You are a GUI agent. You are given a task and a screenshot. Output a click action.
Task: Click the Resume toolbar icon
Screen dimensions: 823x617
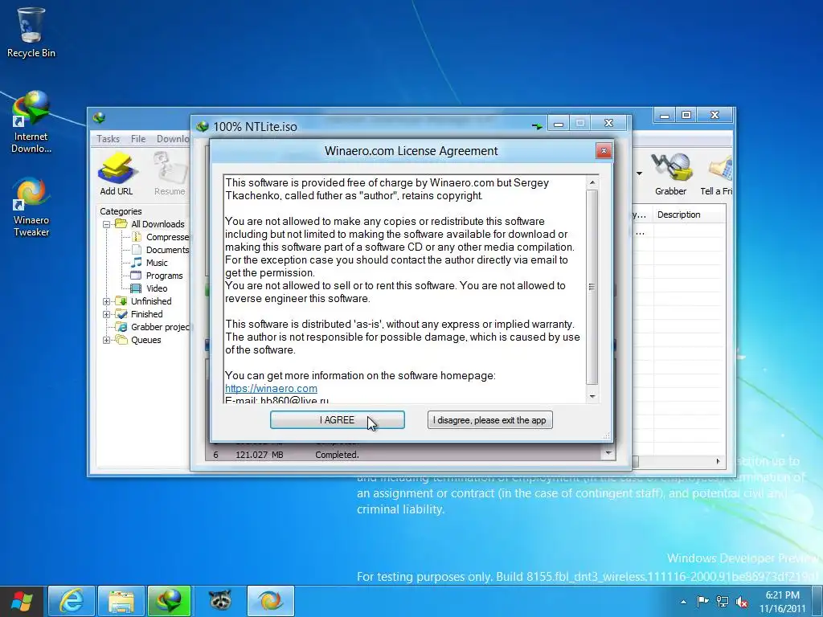pos(170,174)
